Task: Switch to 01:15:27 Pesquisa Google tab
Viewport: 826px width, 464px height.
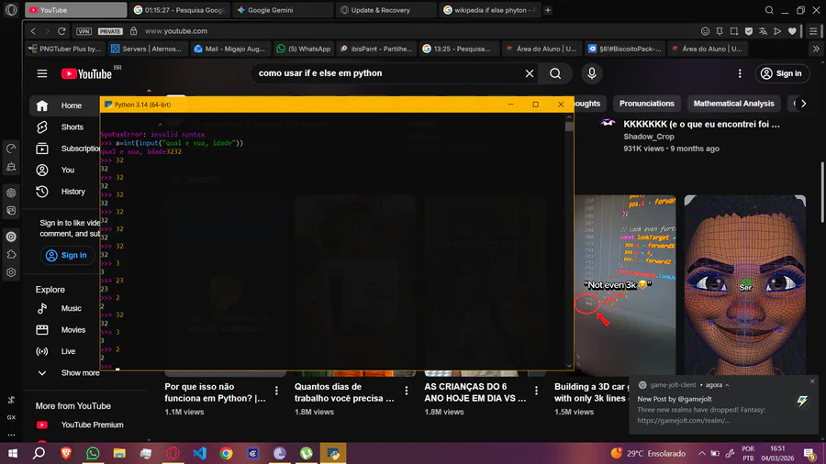Action: (x=180, y=10)
